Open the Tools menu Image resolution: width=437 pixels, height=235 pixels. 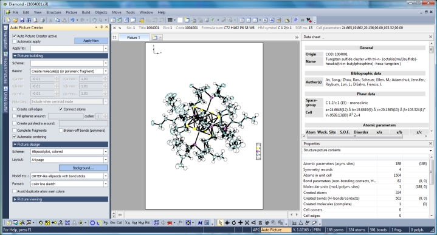130,12
